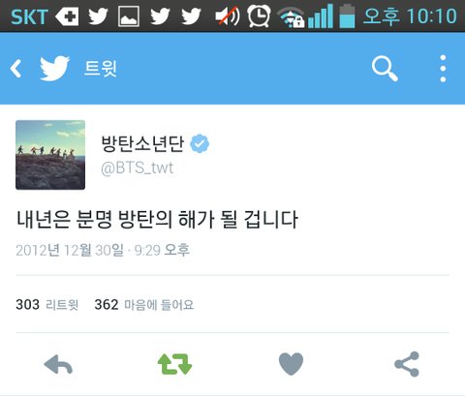The image size is (465, 396).
Task: Tap the muted sound status icon
Action: (x=228, y=16)
